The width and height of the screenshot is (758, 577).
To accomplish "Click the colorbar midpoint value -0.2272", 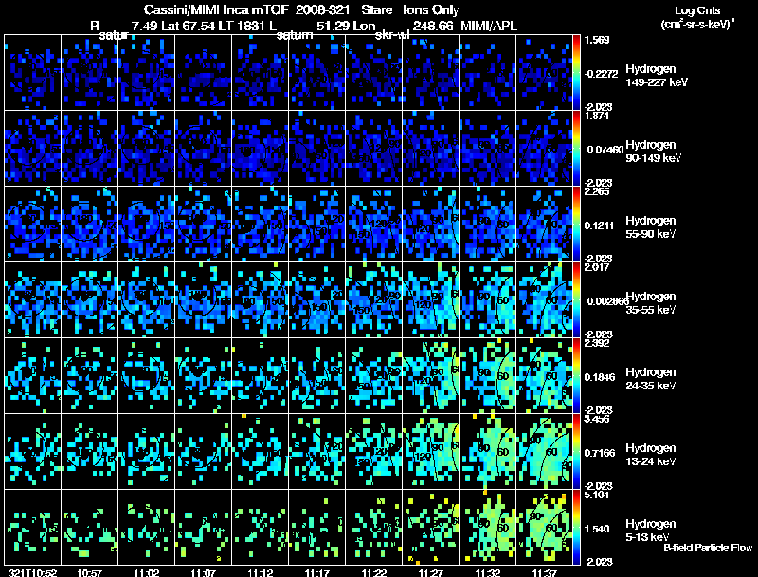I will click(601, 74).
